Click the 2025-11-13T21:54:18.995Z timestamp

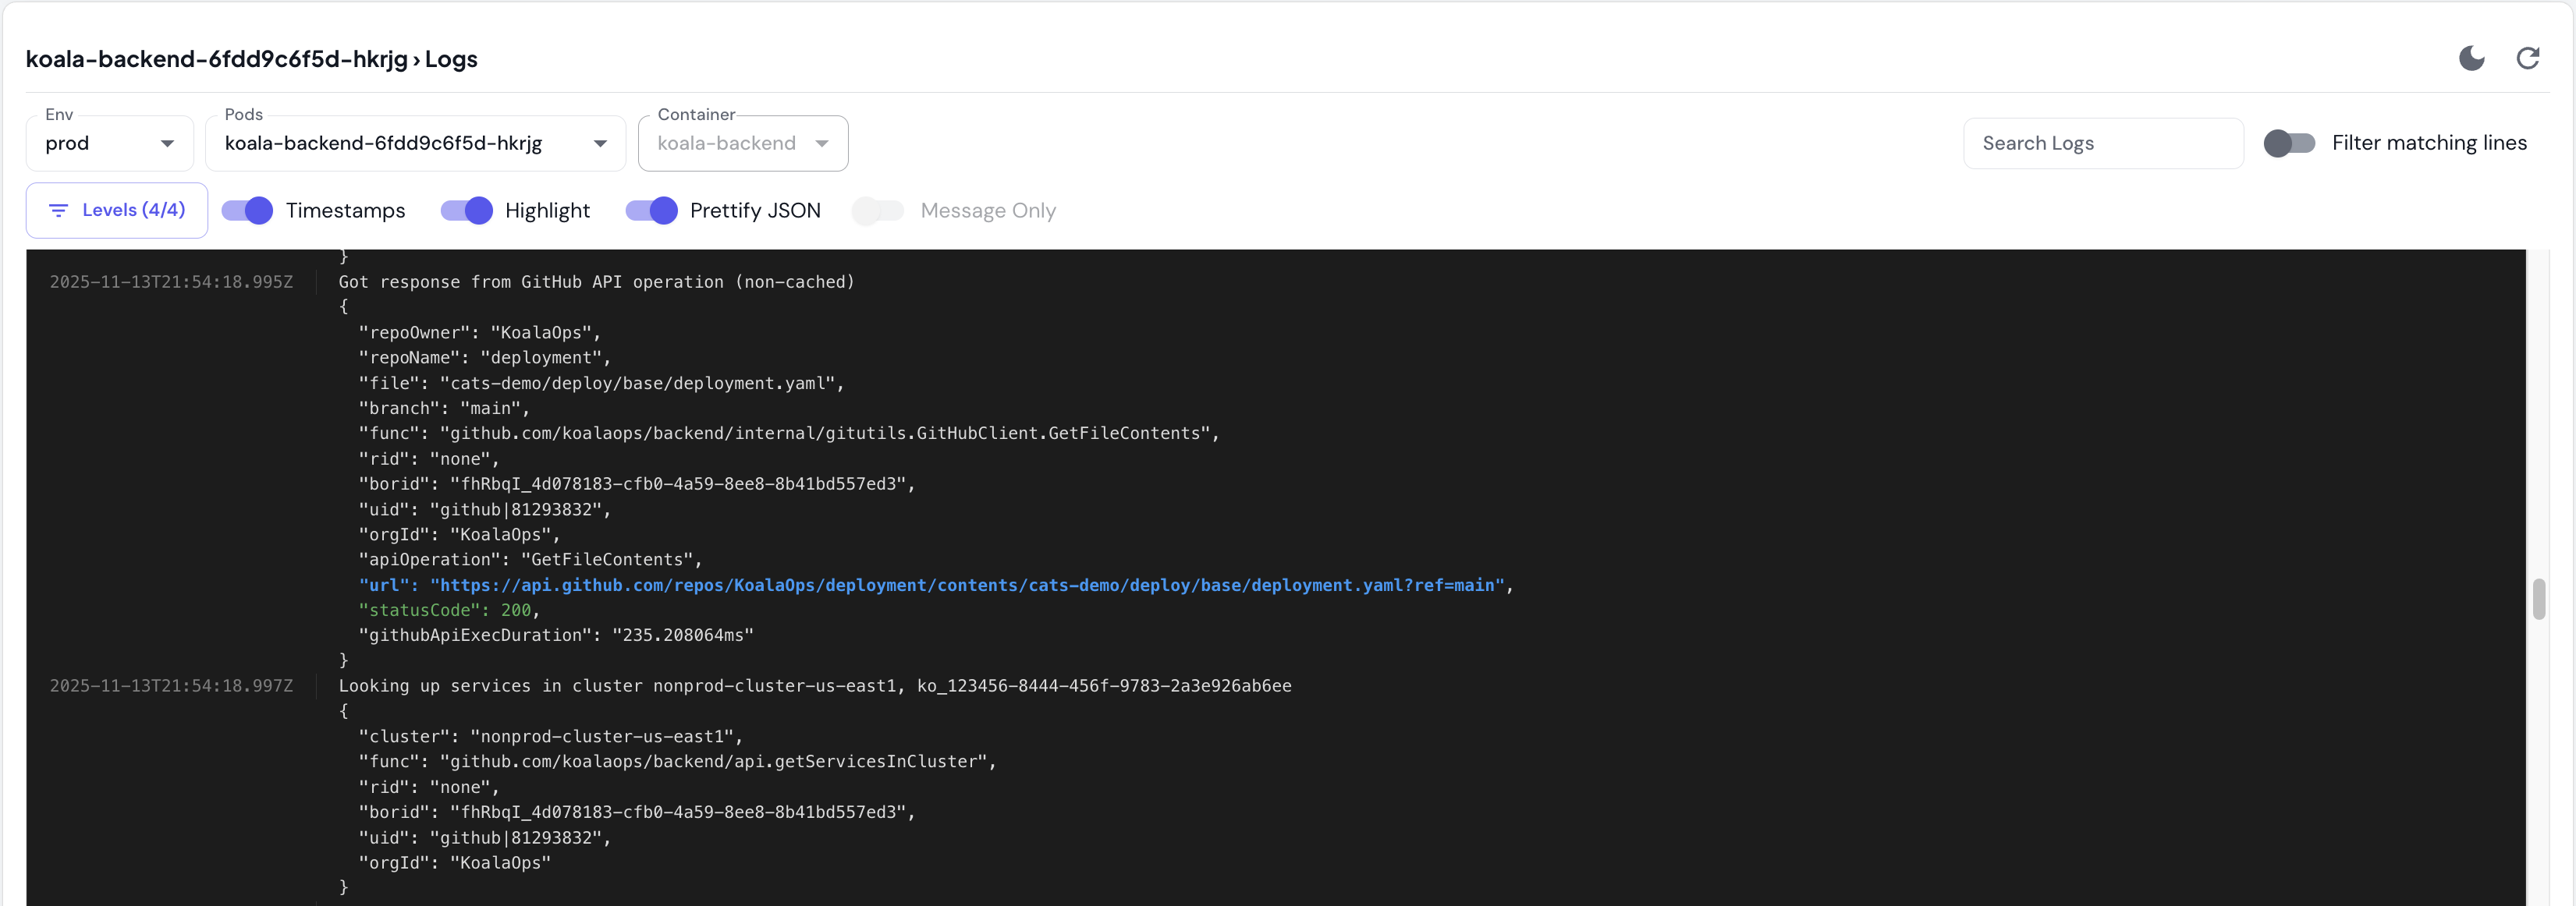point(171,281)
